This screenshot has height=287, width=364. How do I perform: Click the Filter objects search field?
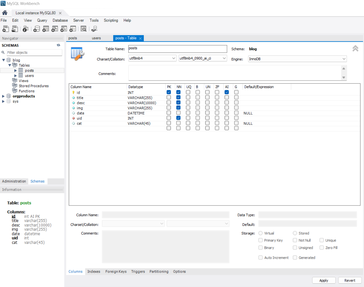[34, 52]
